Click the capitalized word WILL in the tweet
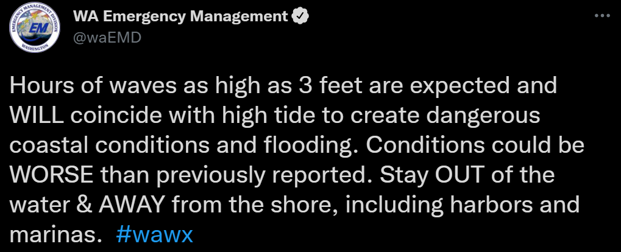Image resolution: width=621 pixels, height=252 pixels. pos(35,115)
